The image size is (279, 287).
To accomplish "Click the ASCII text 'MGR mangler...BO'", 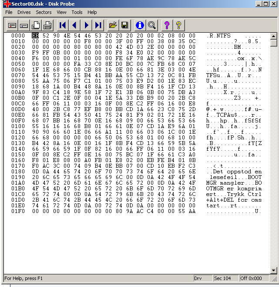I will 234,183.
